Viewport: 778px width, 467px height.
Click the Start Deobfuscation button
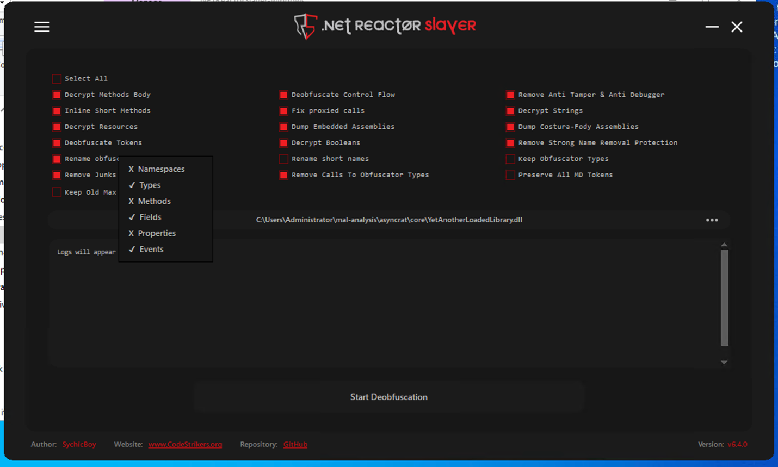click(388, 397)
